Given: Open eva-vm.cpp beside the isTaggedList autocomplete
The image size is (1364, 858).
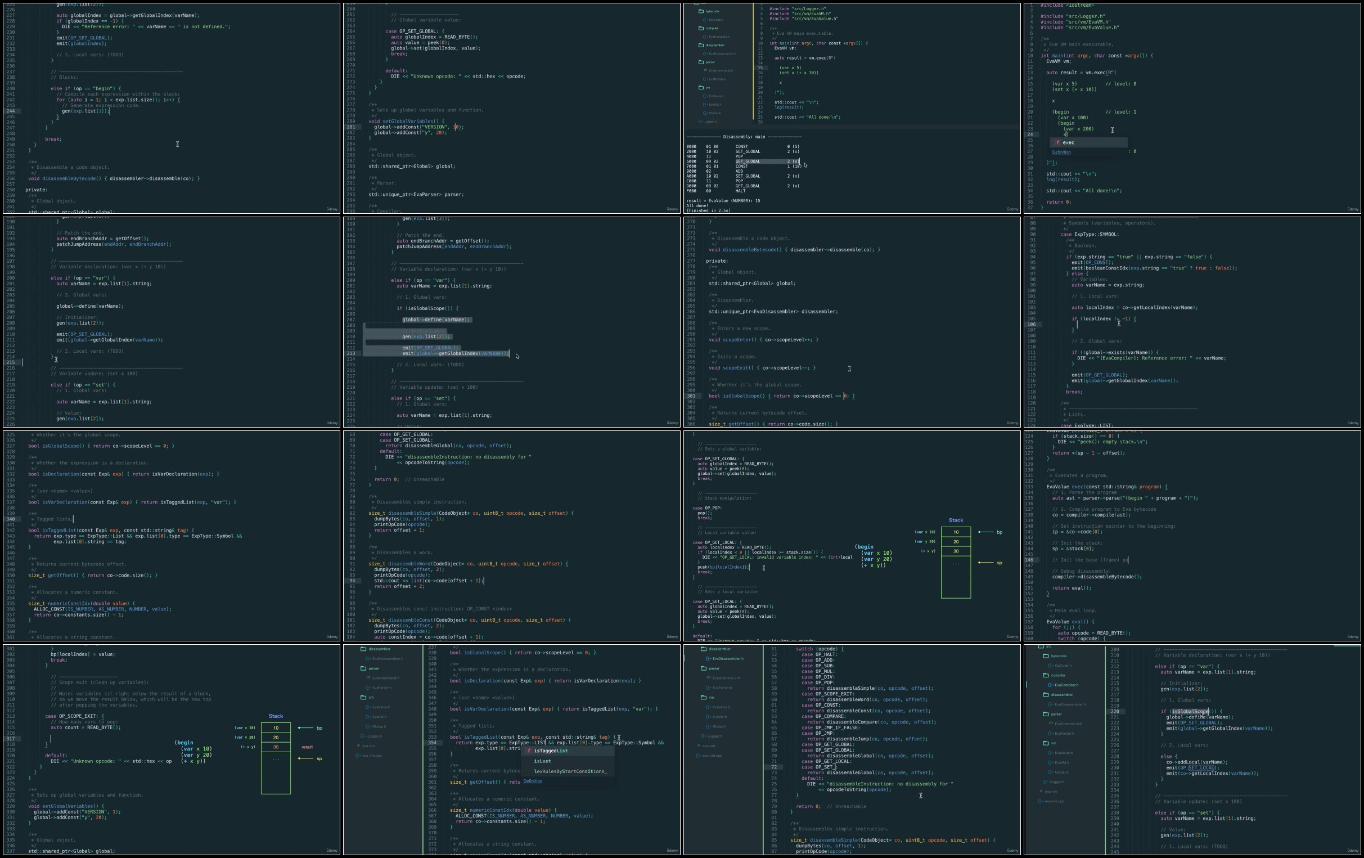Looking at the screenshot, I should [371, 756].
